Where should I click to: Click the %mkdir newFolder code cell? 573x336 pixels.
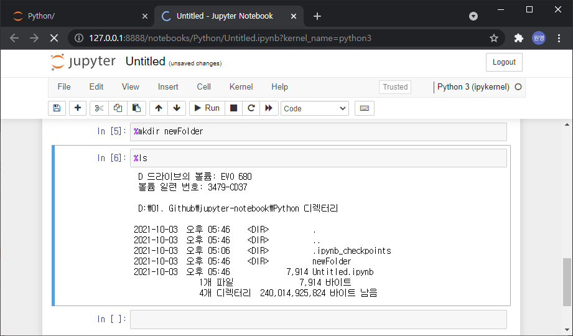319,132
